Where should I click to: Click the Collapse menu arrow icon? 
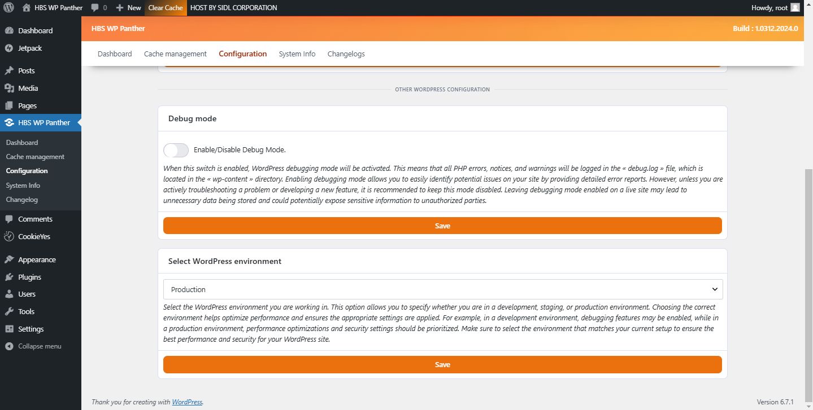(x=9, y=346)
